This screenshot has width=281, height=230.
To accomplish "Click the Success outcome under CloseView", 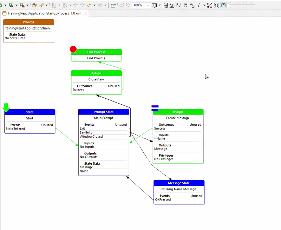I will point(78,90).
